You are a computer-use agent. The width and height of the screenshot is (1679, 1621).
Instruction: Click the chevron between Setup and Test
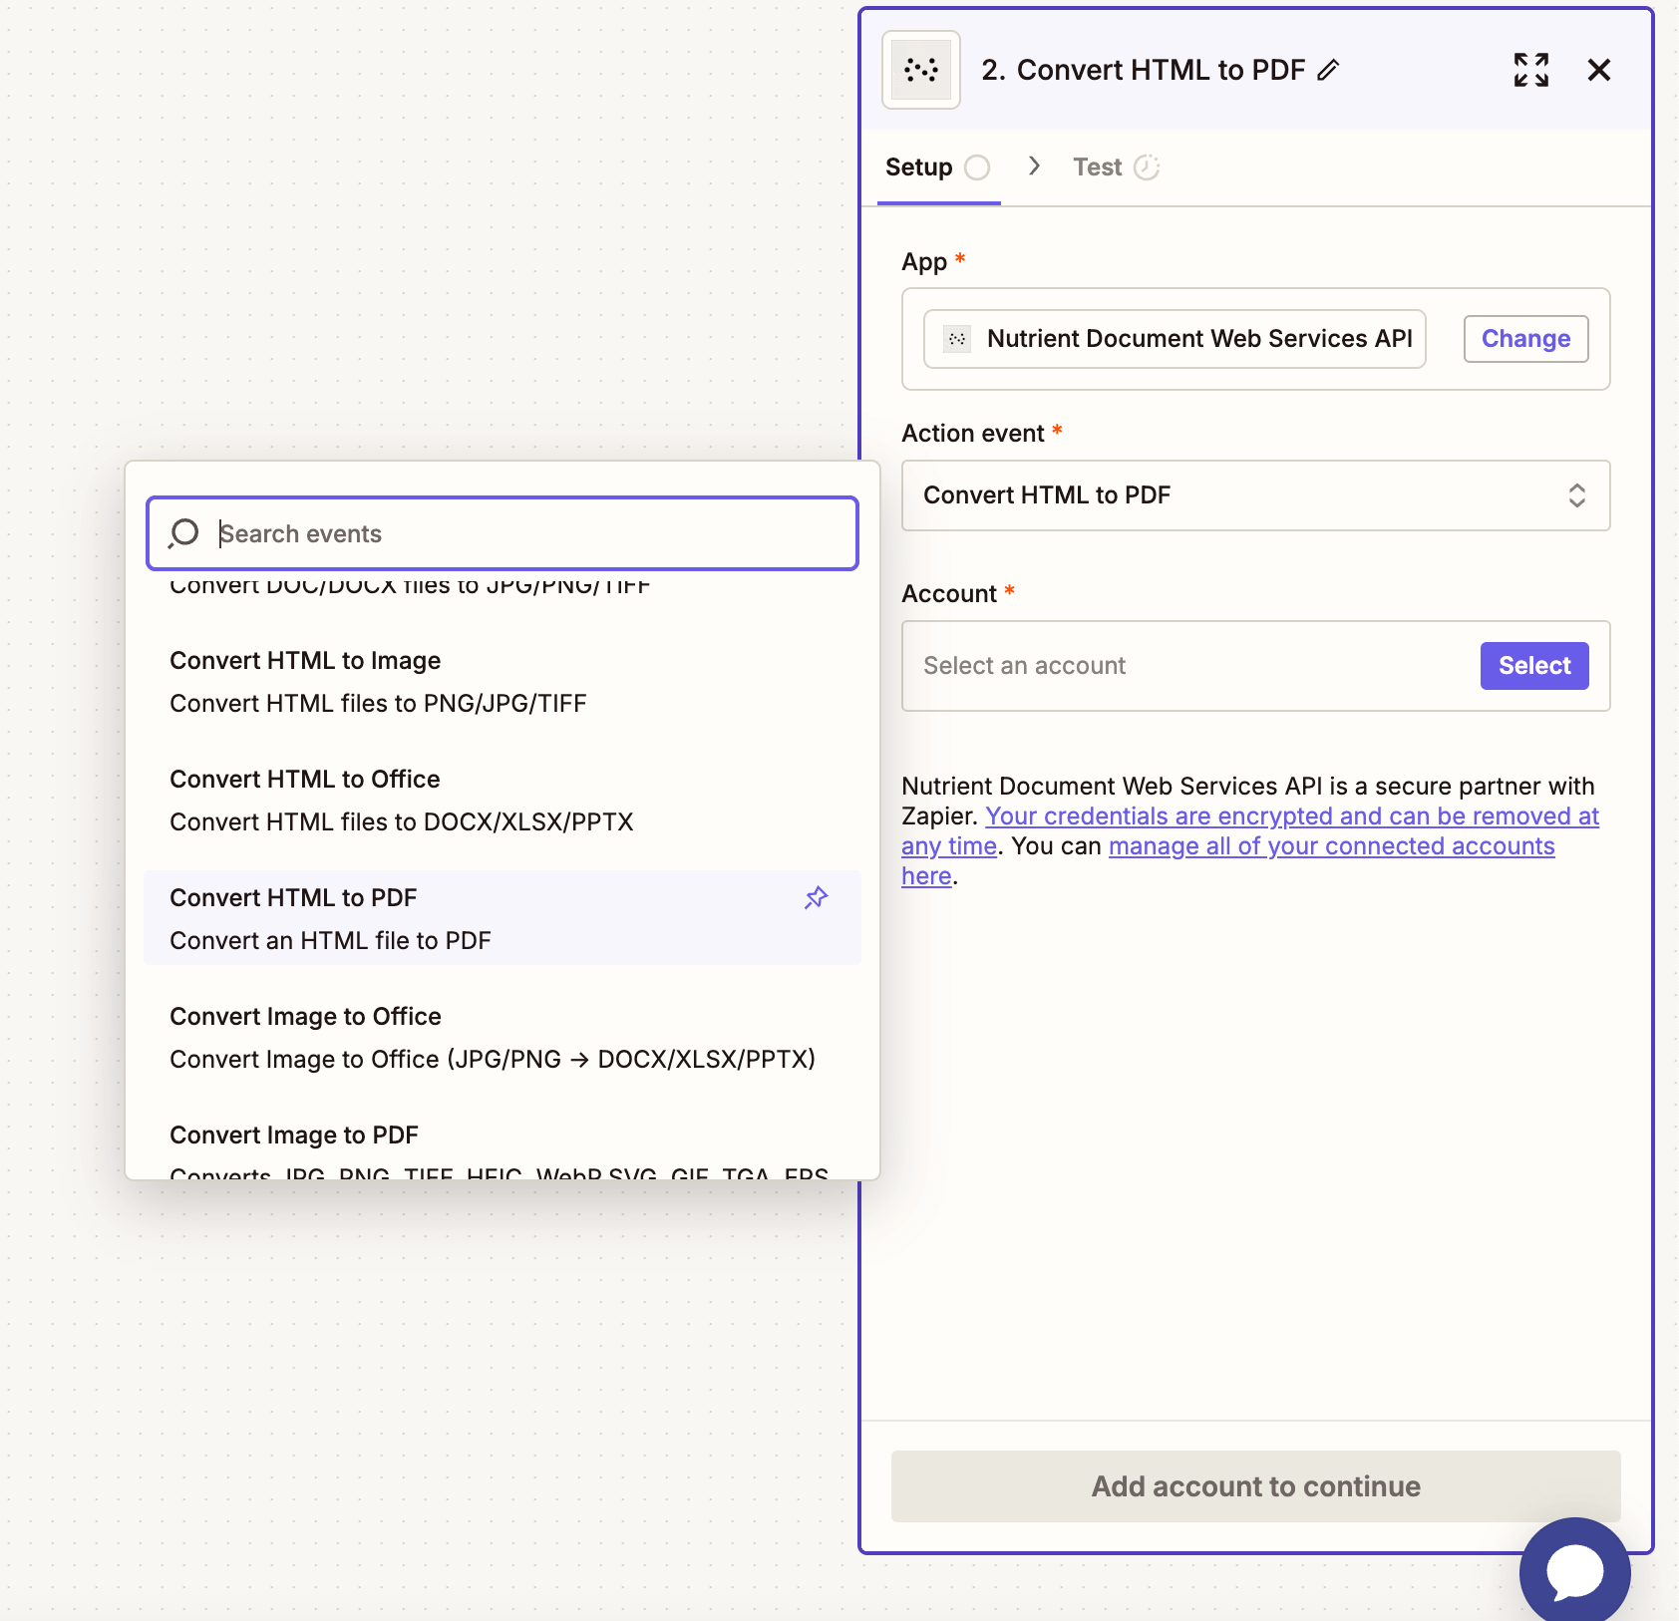click(x=1034, y=166)
